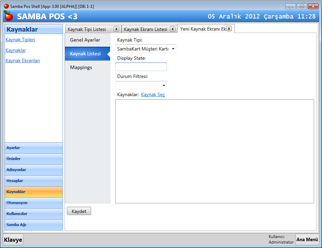Open the Mappings section
Image resolution: width=322 pixels, height=248 pixels.
pos(81,67)
